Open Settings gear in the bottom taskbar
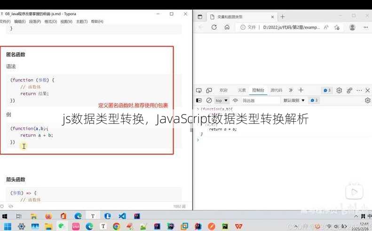 click(21, 226)
